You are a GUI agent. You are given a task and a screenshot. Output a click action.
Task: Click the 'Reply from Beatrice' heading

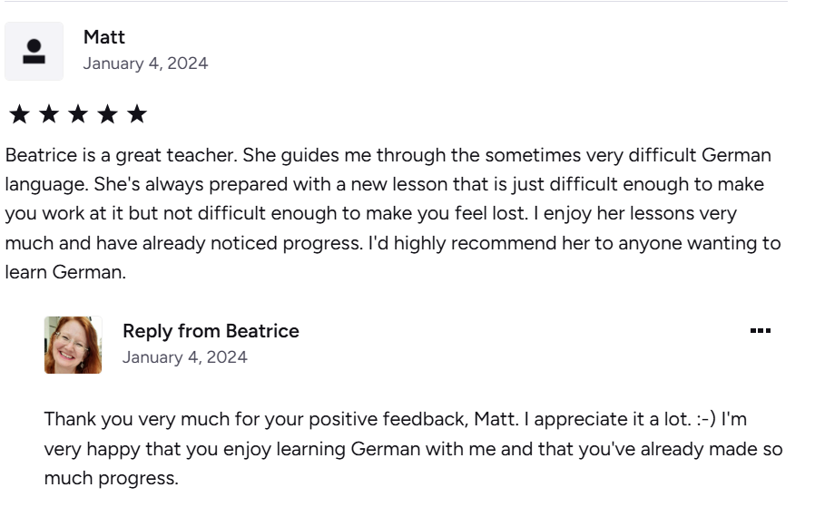point(211,331)
